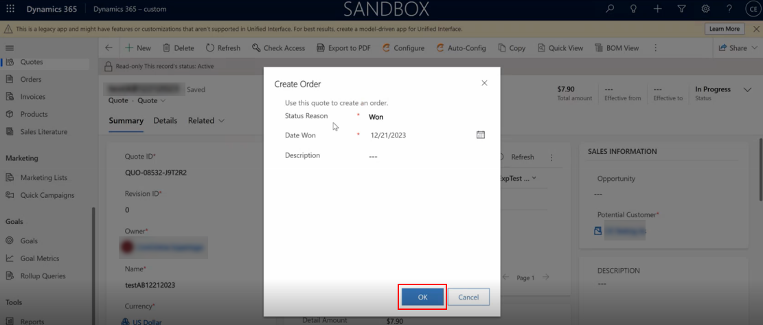Open the command bar overflow menu
The width and height of the screenshot is (763, 325).
coord(655,48)
